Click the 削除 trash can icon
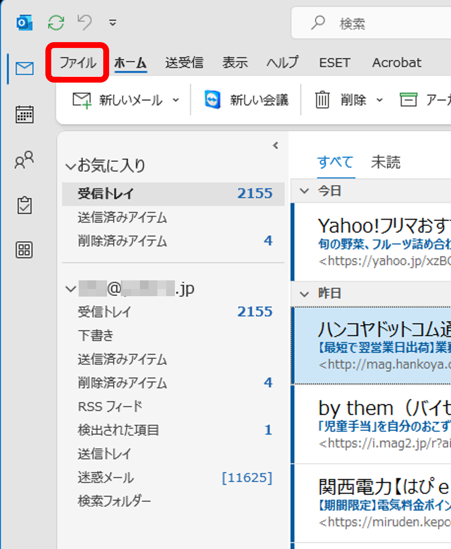Viewport: 451px width, 549px height. pyautogui.click(x=322, y=100)
